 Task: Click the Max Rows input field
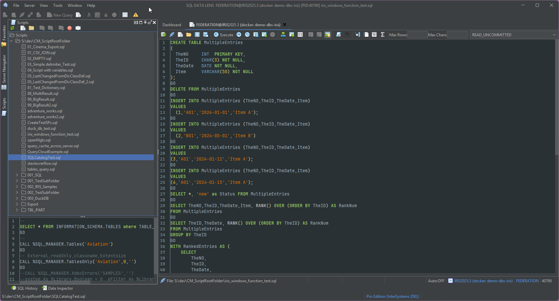pyautogui.click(x=417, y=35)
